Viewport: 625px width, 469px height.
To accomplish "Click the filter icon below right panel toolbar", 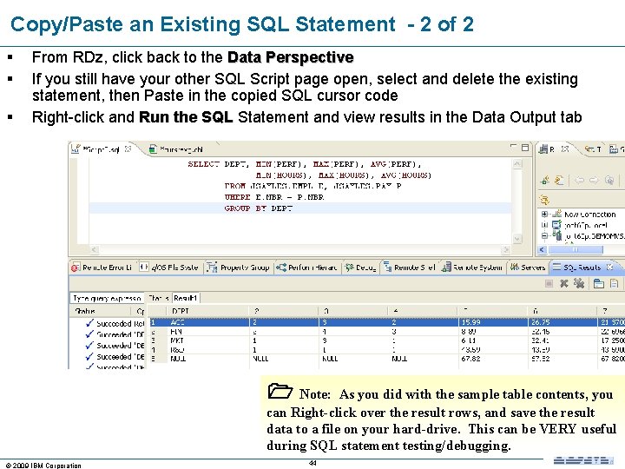I will point(544,199).
